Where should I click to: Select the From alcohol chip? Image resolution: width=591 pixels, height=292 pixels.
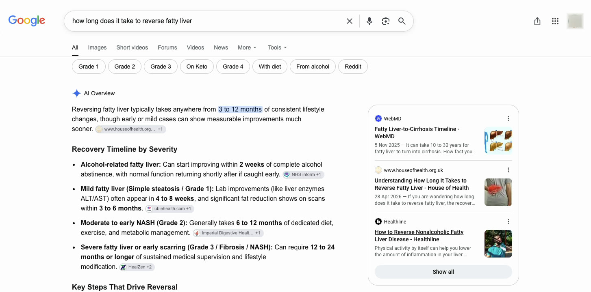pos(313,67)
